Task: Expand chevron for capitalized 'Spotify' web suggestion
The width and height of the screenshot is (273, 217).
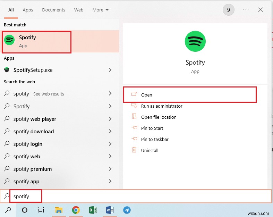Action: point(110,106)
